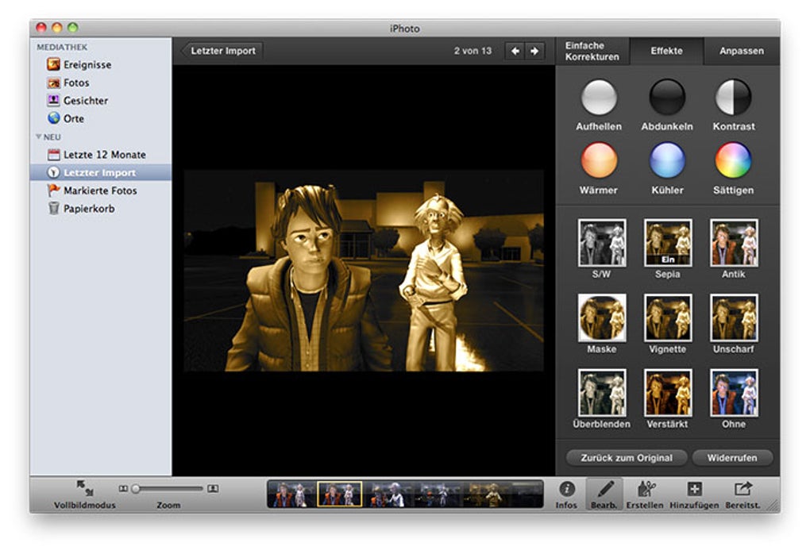This screenshot has width=810, height=554.
Task: Click the Widerrufen button
Action: click(x=731, y=458)
